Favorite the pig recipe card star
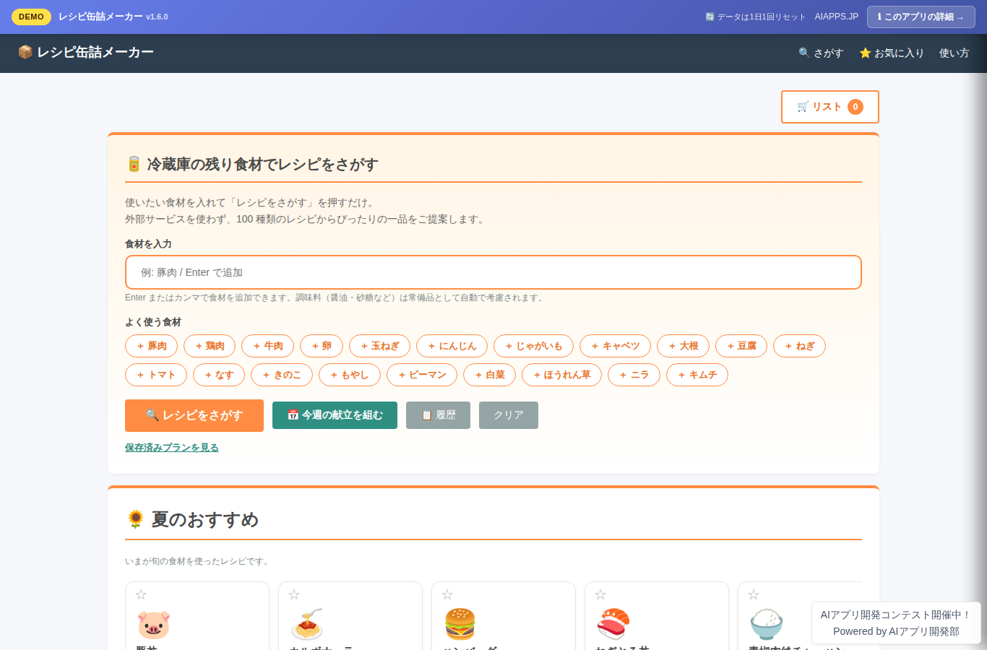This screenshot has height=650, width=987. (141, 594)
